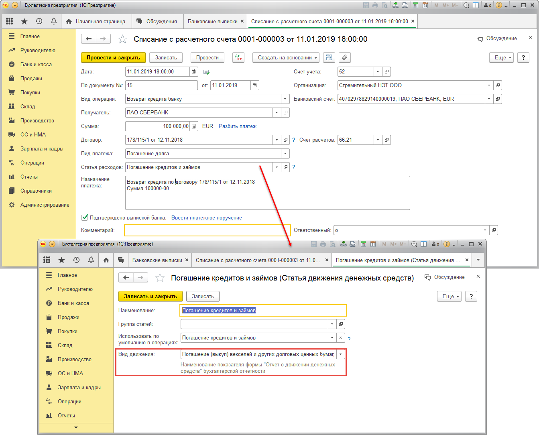Viewport: 539px width, 435px height.
Task: Click Еще button in Погашение кредитов form
Action: coord(449,297)
